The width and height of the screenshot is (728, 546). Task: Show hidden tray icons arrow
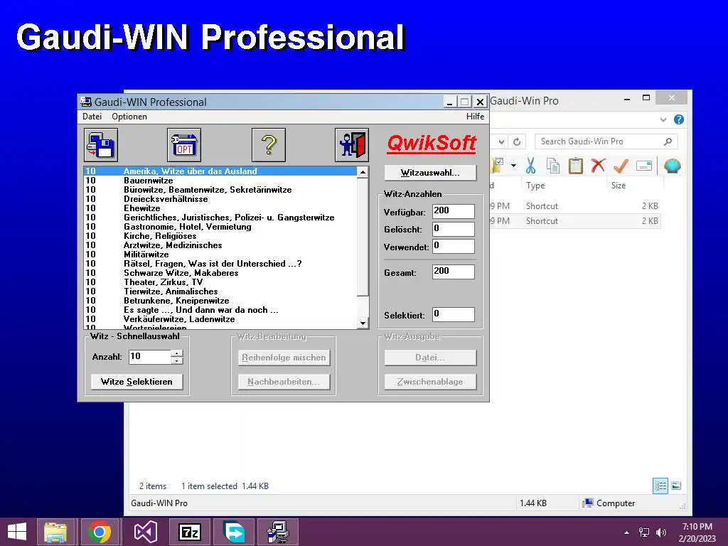pos(627,532)
